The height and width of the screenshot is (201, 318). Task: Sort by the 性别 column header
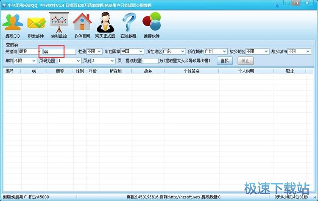[80, 71]
